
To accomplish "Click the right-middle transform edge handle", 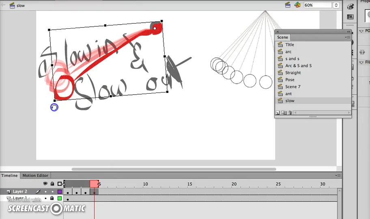I will click(x=165, y=56).
